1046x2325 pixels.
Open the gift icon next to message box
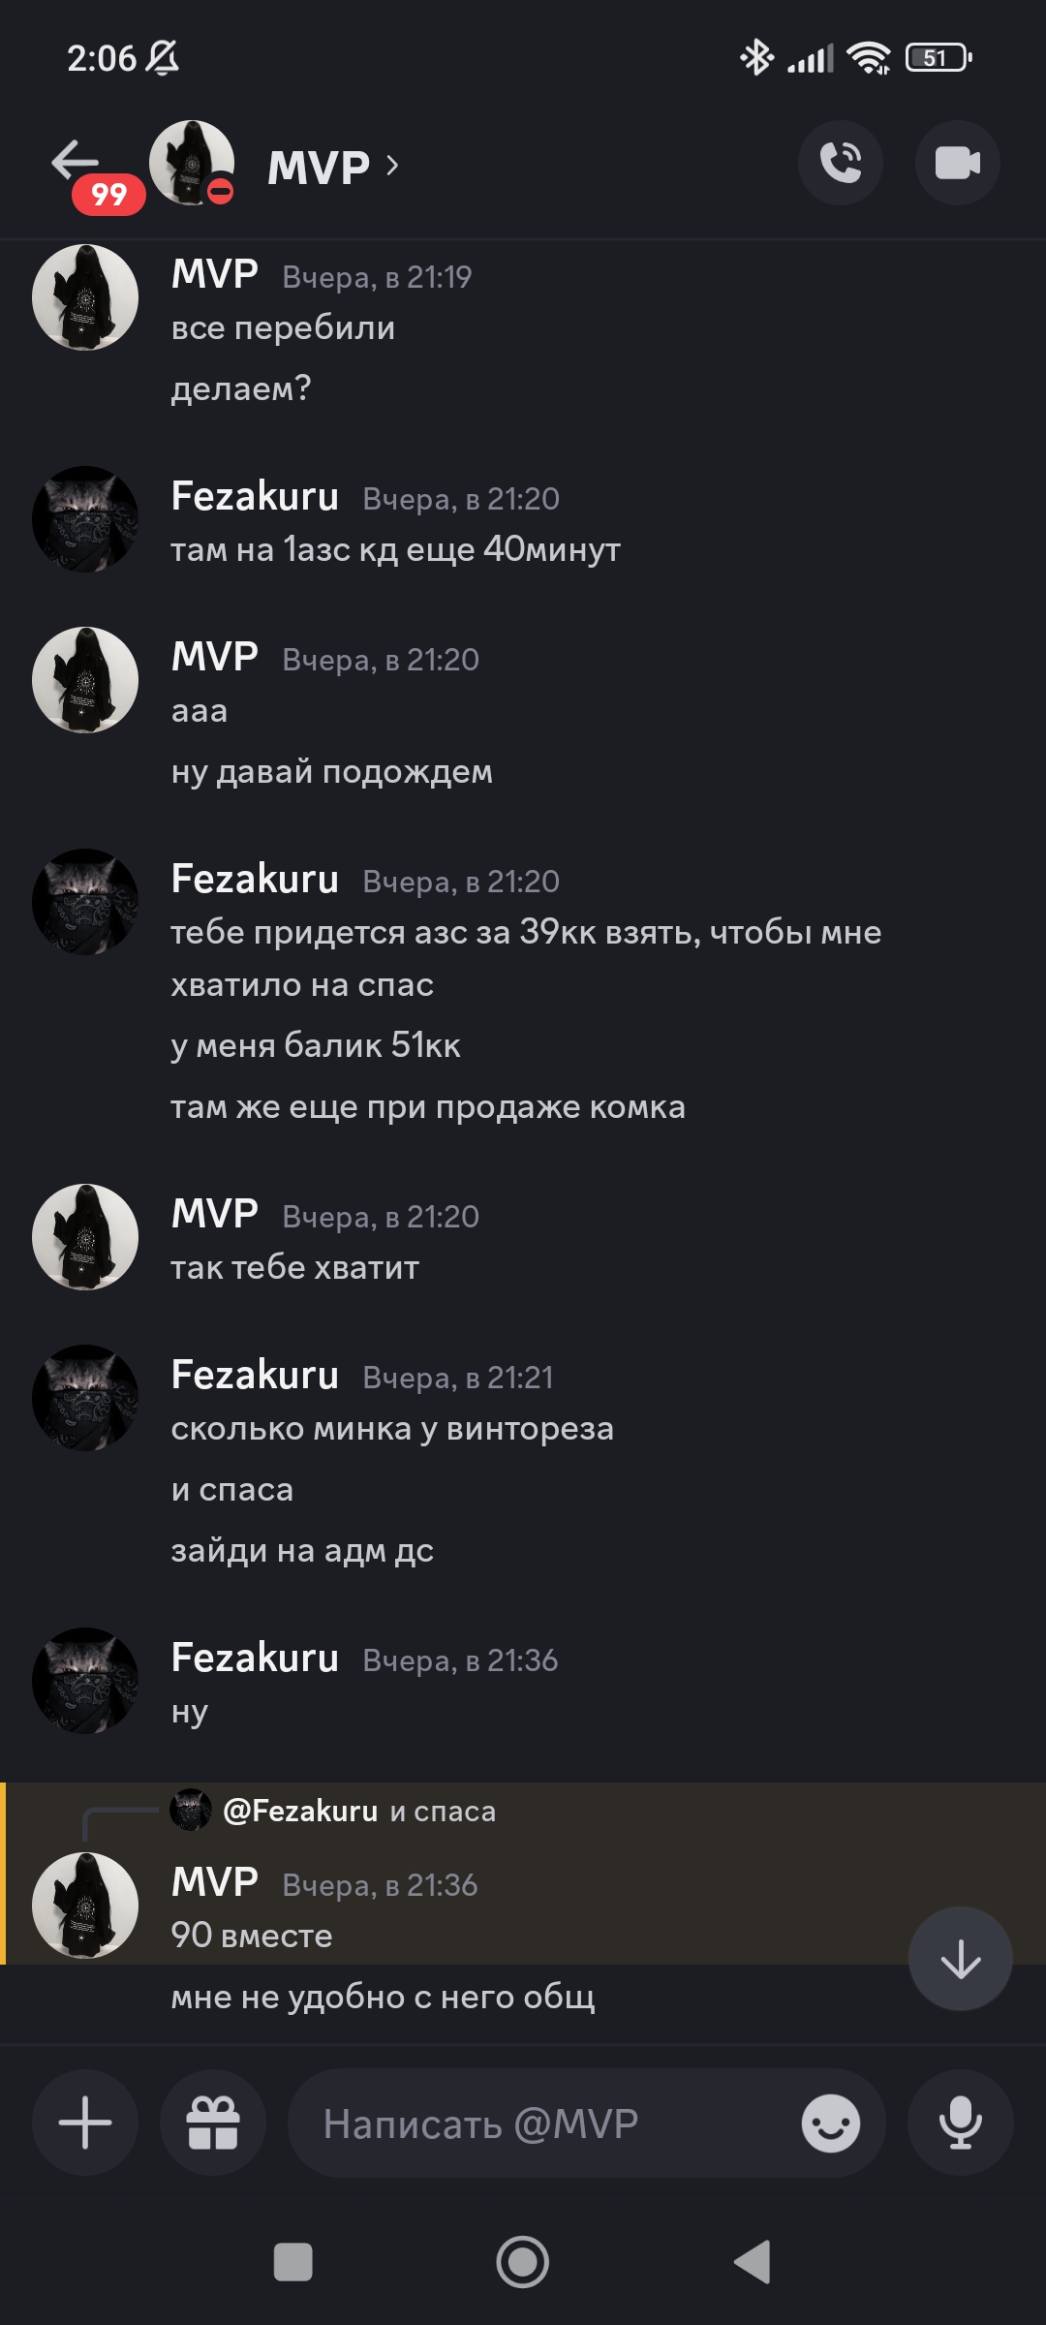(213, 2123)
